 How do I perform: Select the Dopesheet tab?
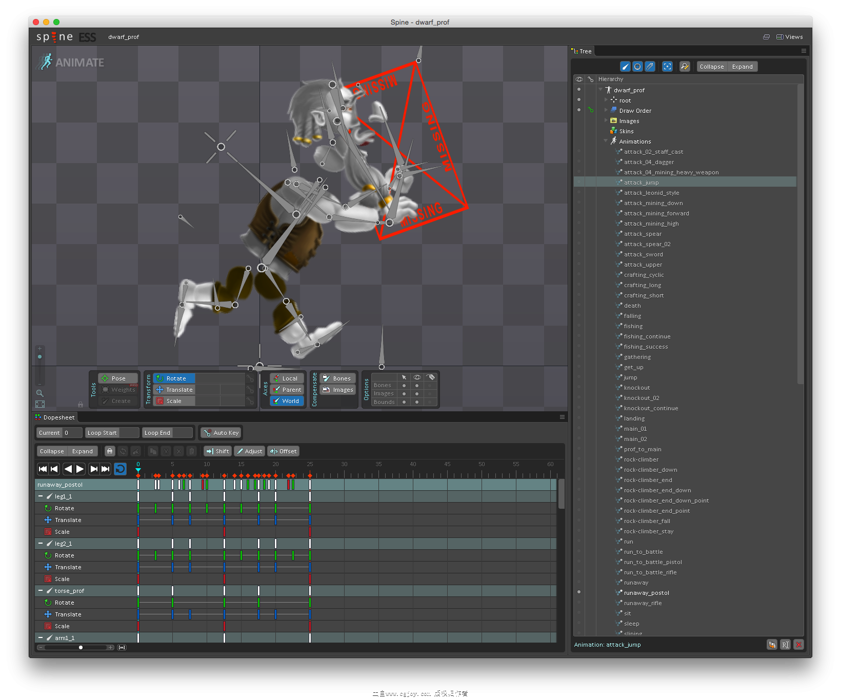click(55, 417)
